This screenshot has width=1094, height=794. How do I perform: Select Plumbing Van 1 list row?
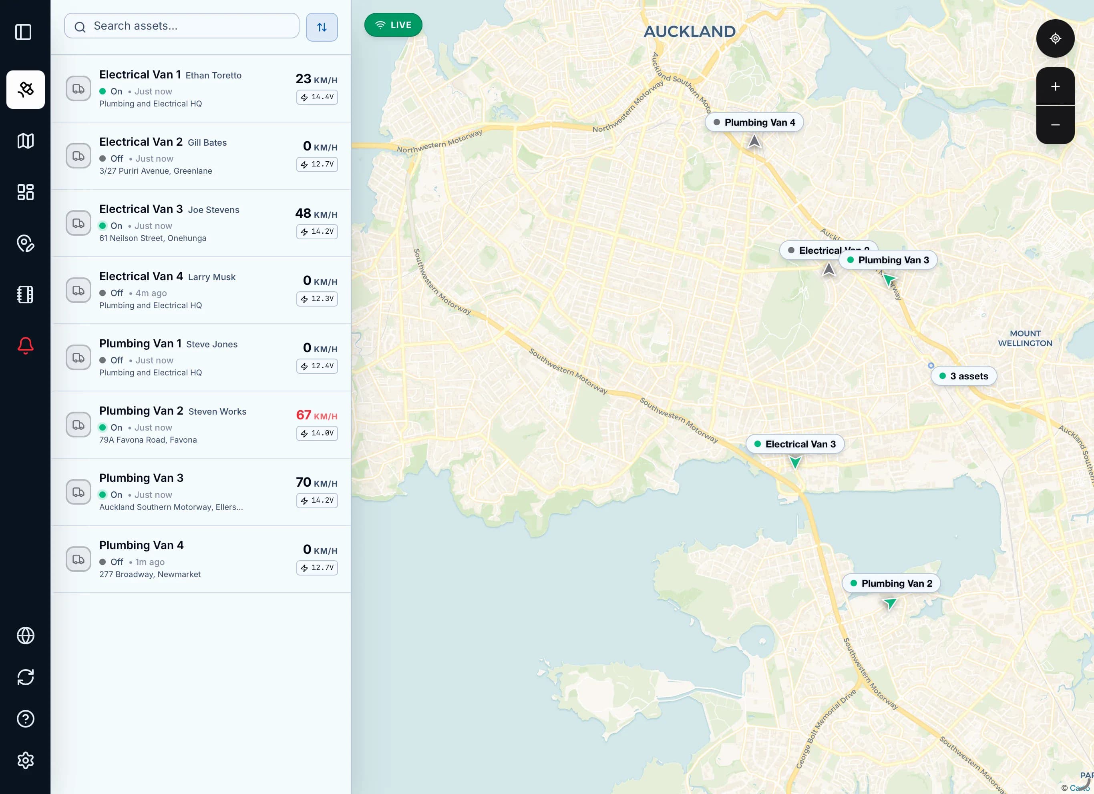click(201, 357)
